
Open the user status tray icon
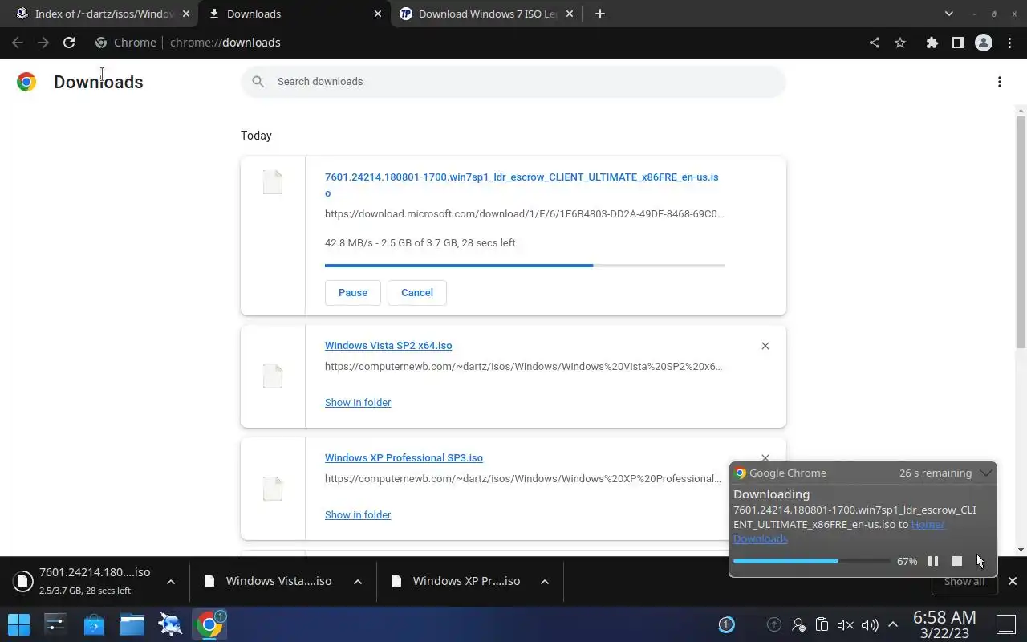(798, 624)
